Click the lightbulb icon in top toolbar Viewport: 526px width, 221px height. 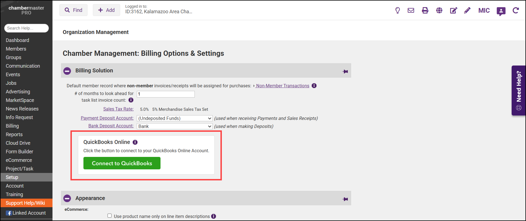[x=398, y=10]
